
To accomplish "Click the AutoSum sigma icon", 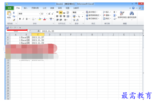I will click(114, 12).
